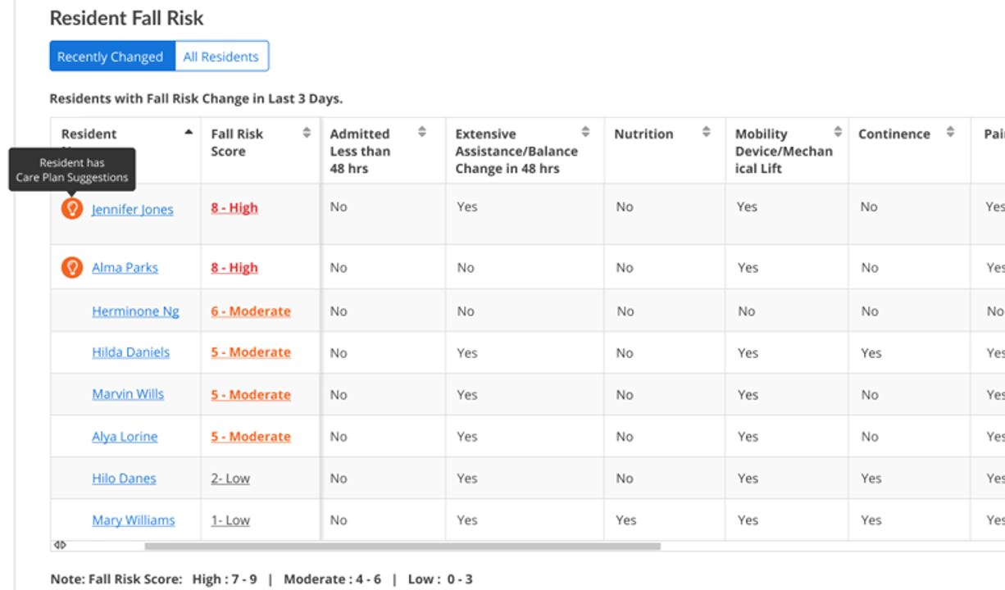The image size is (1005, 590).
Task: Click Herminone Ng's 6 - Moderate score
Action: pos(250,311)
